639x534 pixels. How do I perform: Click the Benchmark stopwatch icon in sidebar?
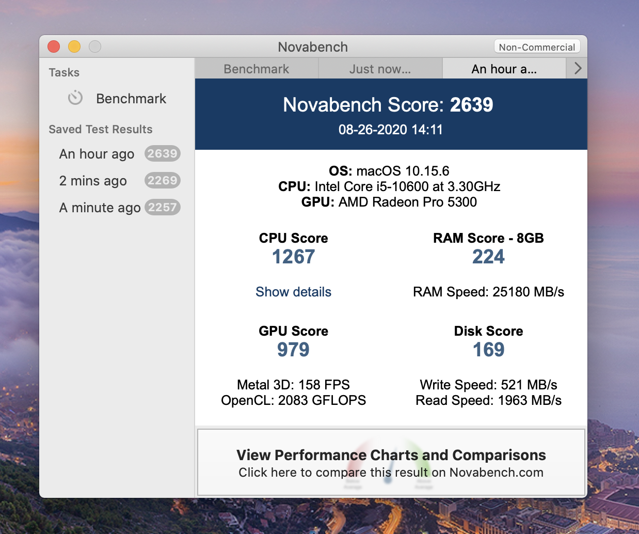pyautogui.click(x=75, y=98)
